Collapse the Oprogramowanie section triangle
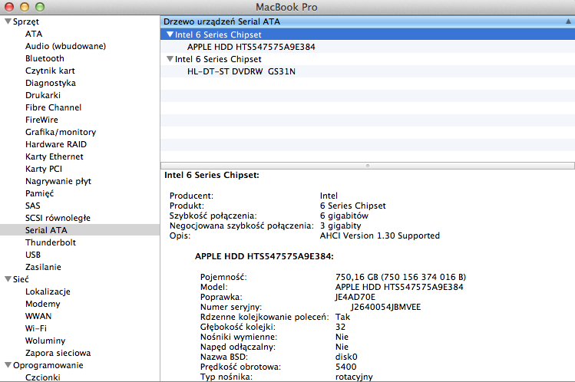 (x=8, y=365)
